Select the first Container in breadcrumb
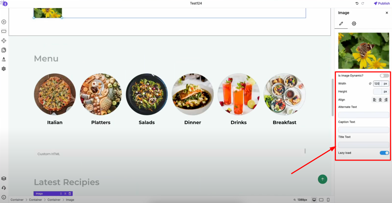This screenshot has width=392, height=203. (17, 200)
